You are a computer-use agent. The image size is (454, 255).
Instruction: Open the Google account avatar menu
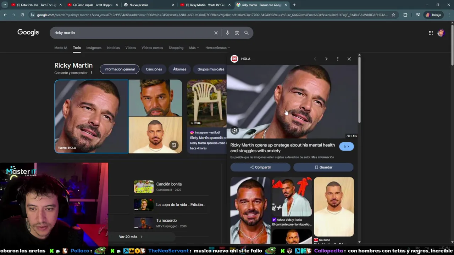[x=441, y=33]
